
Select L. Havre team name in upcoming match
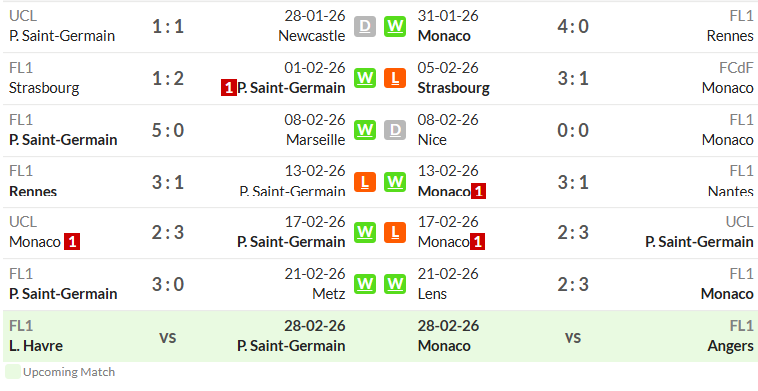point(36,346)
